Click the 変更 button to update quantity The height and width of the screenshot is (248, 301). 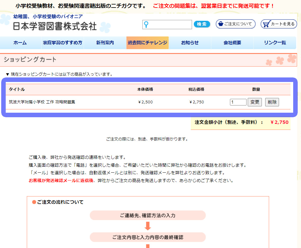pyautogui.click(x=255, y=102)
